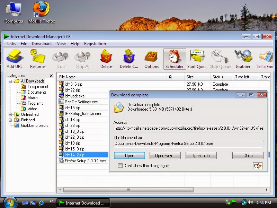Image resolution: width=277 pixels, height=208 pixels.
Task: Click the Internet Explorer quick launch icon
Action: point(41,203)
